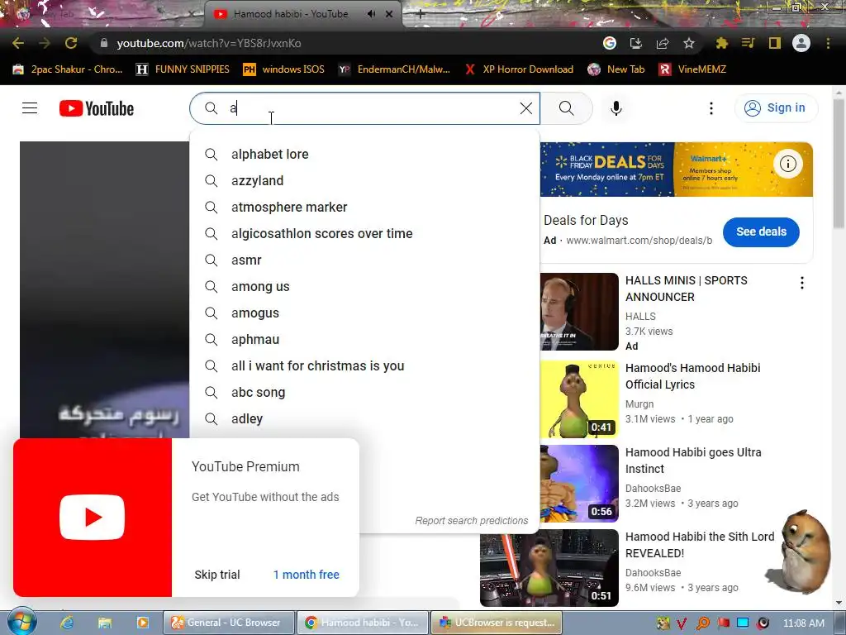This screenshot has width=846, height=635.
Task: Open Chrome three-dot menu
Action: point(828,43)
